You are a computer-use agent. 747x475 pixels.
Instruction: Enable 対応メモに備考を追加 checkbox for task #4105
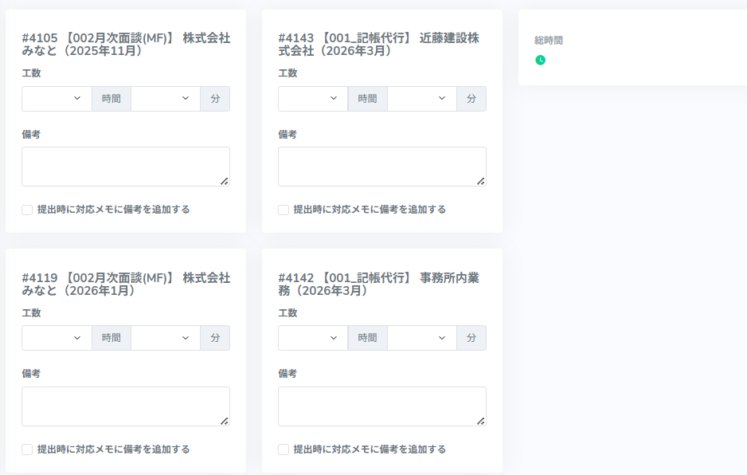click(27, 210)
